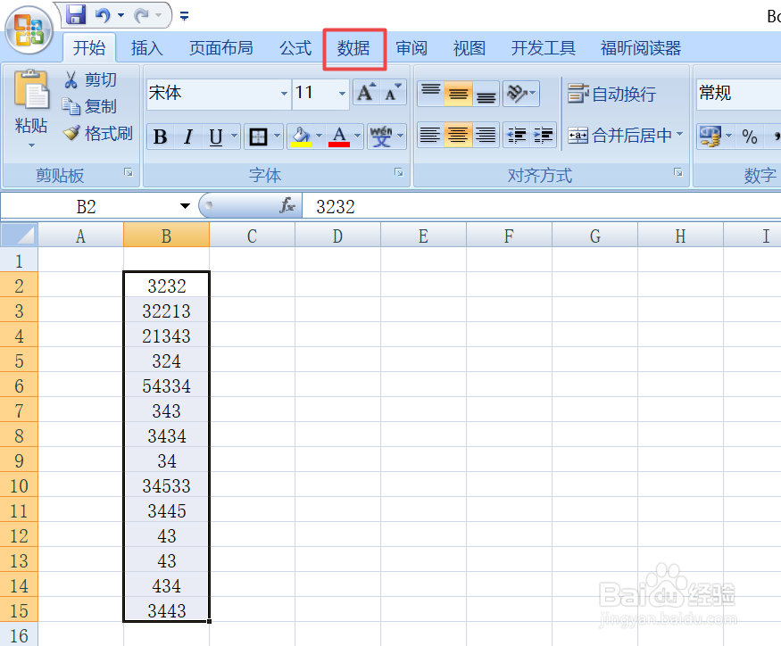781x646 pixels.
Task: Toggle wrap text (自动换行)
Action: coord(611,94)
